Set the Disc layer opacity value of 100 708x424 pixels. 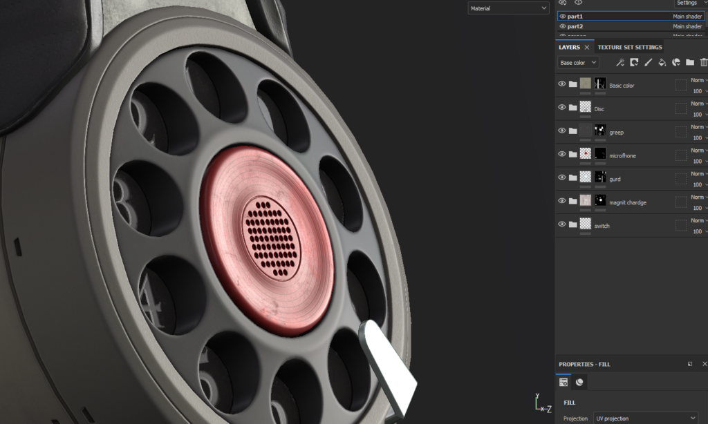(x=696, y=115)
